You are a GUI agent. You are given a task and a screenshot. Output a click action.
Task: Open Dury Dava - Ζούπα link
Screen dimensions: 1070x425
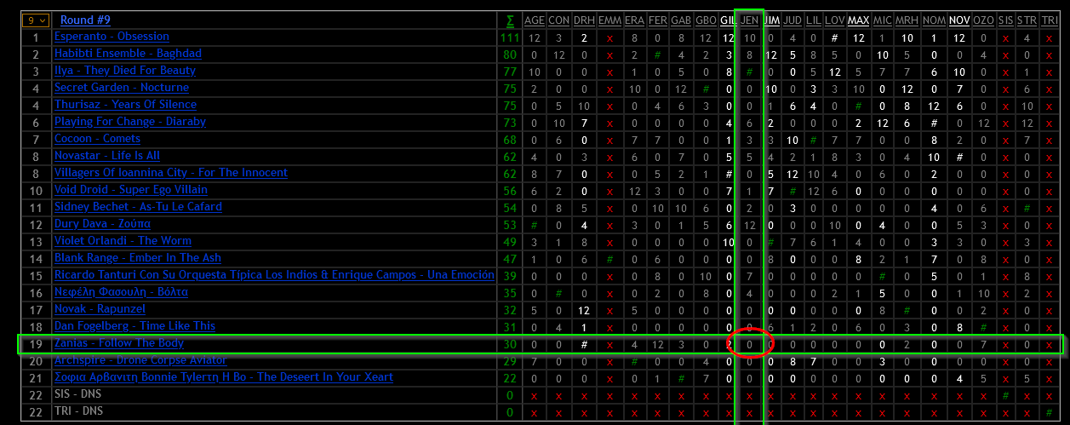point(102,224)
